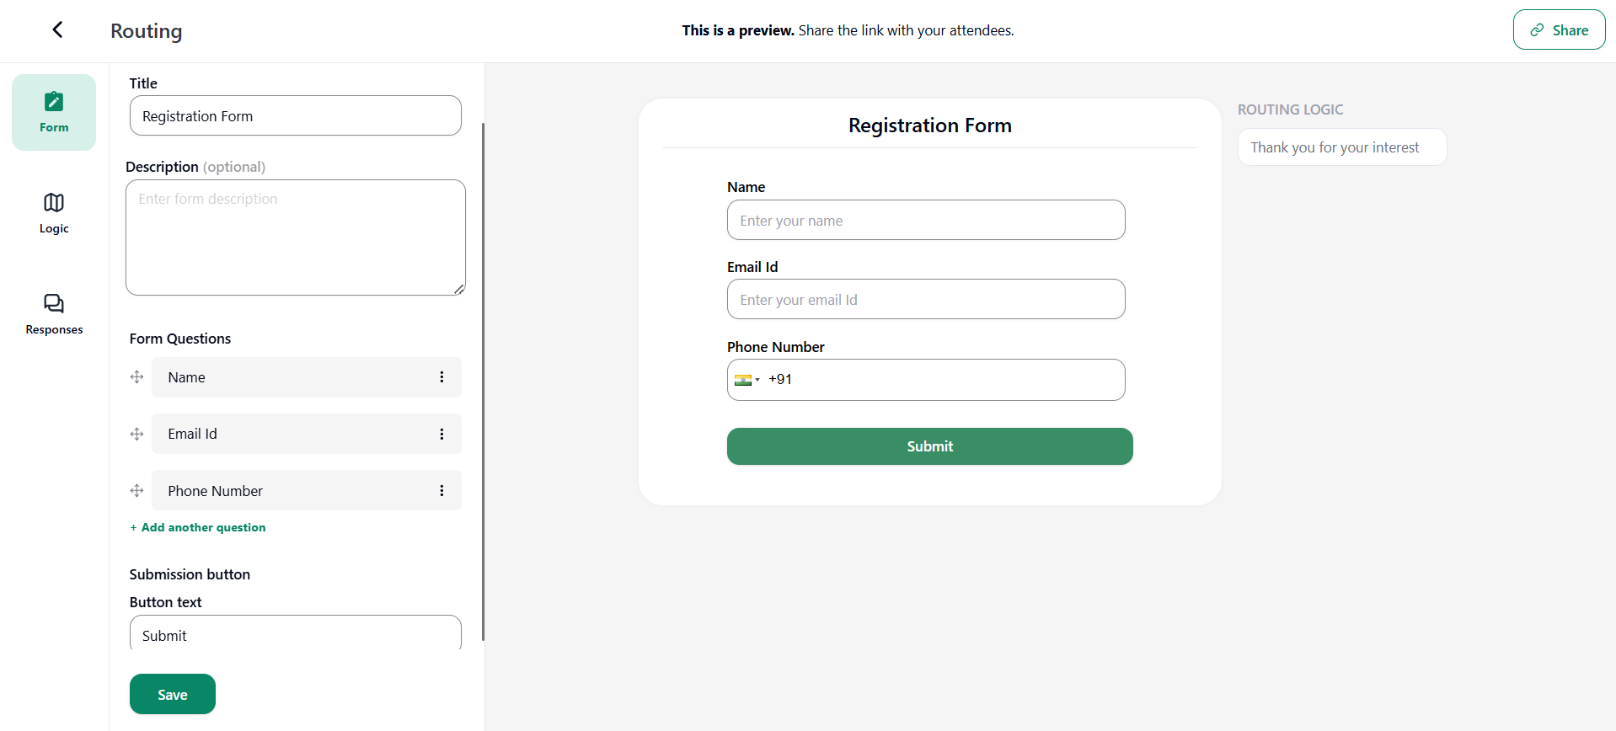This screenshot has width=1616, height=731.
Task: Open the Responses section
Action: (x=54, y=314)
